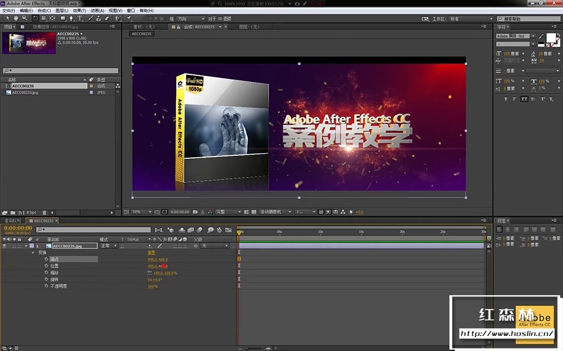Click the AECC0023S breadcrumb button in viewer
Viewport: 563px width, 351px height.
[x=141, y=34]
